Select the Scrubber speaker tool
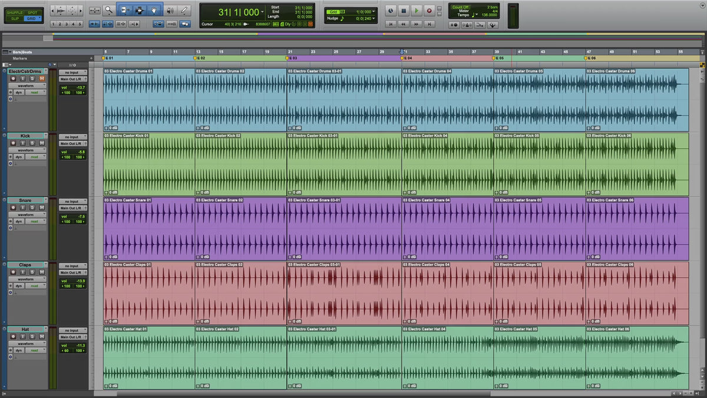Viewport: 707px width, 398px height. (x=170, y=10)
